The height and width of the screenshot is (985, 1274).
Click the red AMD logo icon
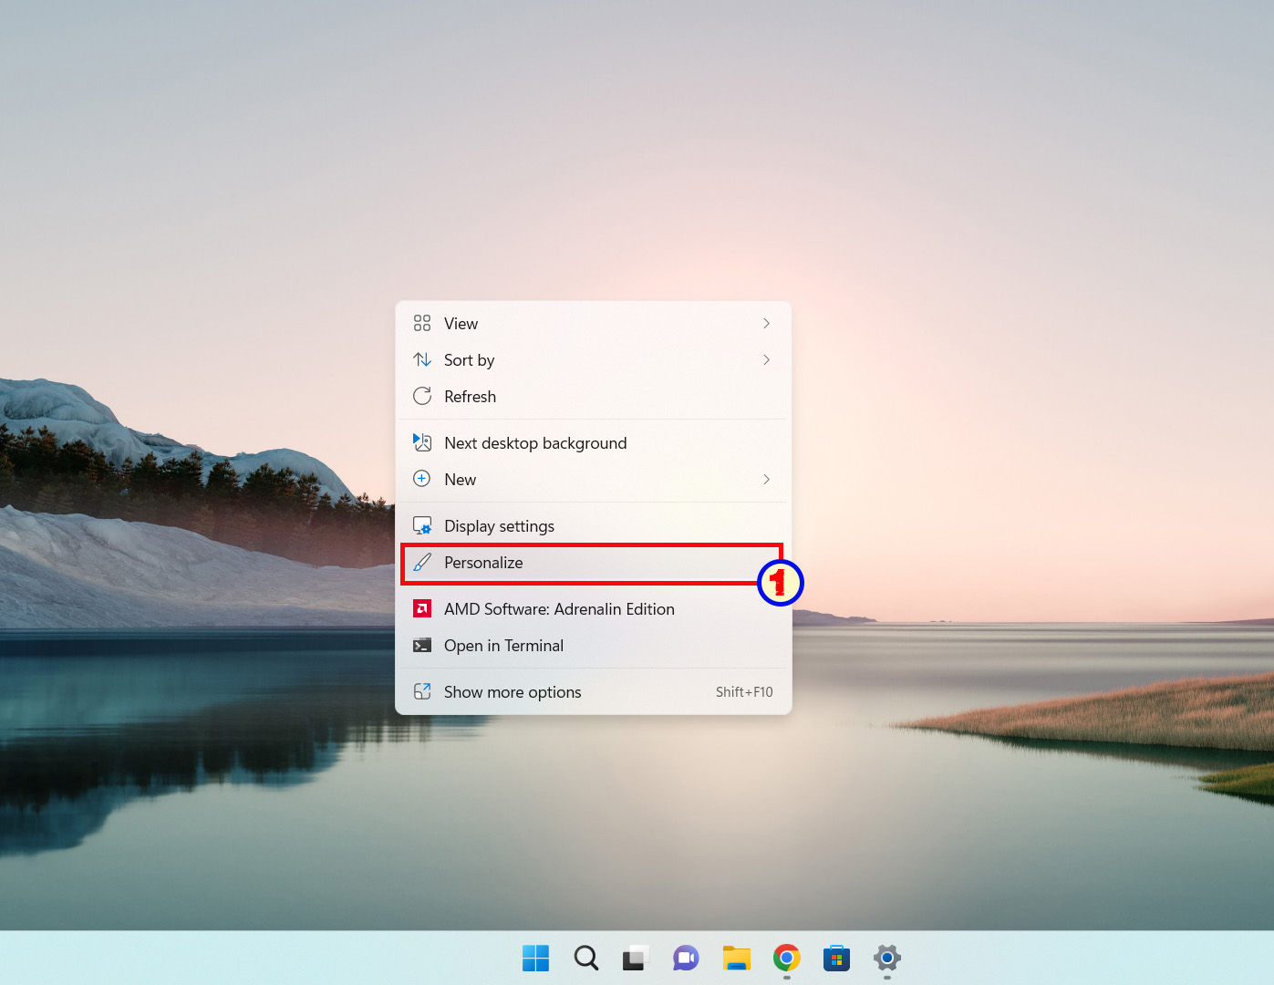[x=422, y=608]
